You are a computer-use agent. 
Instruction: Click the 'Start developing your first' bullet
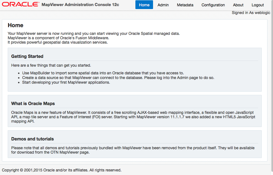tap(66, 82)
